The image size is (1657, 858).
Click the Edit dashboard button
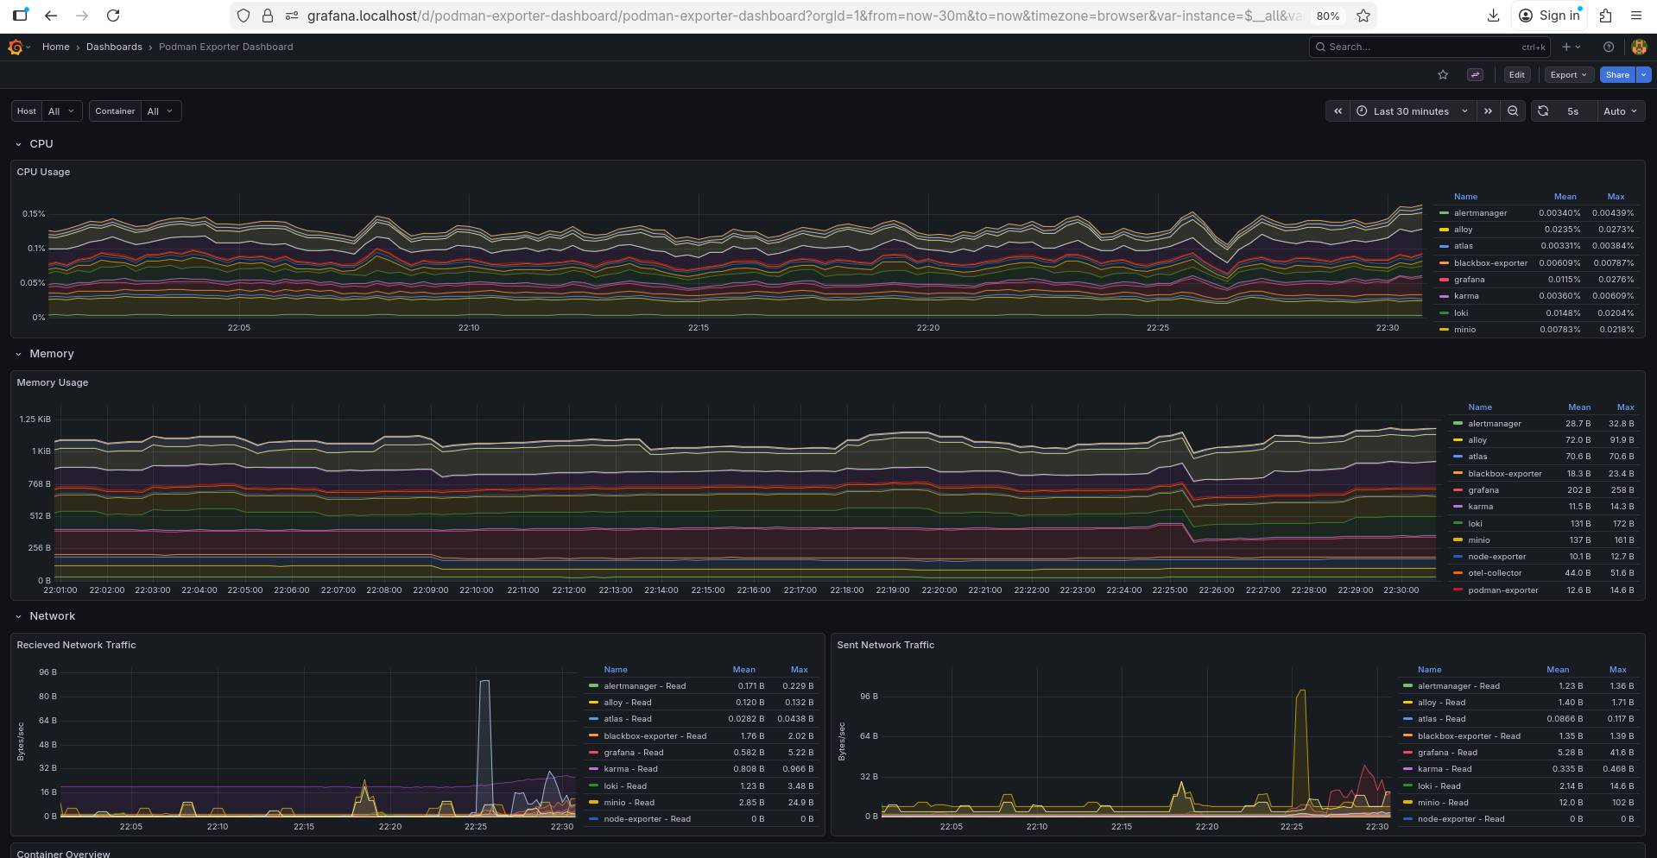point(1517,75)
